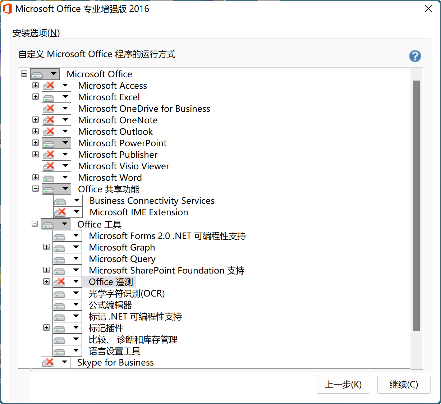Expand the Microsoft Outlook tree node
The height and width of the screenshot is (404, 441).
click(36, 132)
